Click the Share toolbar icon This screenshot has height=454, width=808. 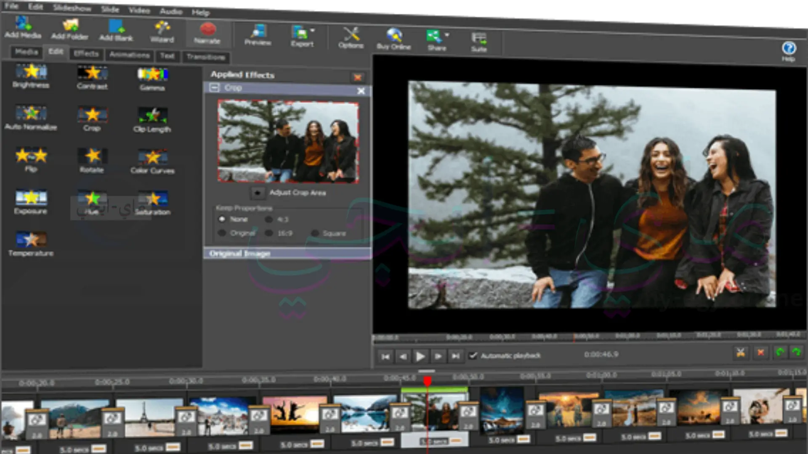(435, 40)
